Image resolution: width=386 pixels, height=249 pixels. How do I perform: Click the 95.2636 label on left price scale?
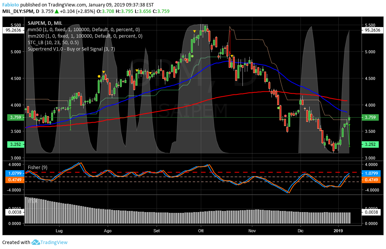pos(13,30)
